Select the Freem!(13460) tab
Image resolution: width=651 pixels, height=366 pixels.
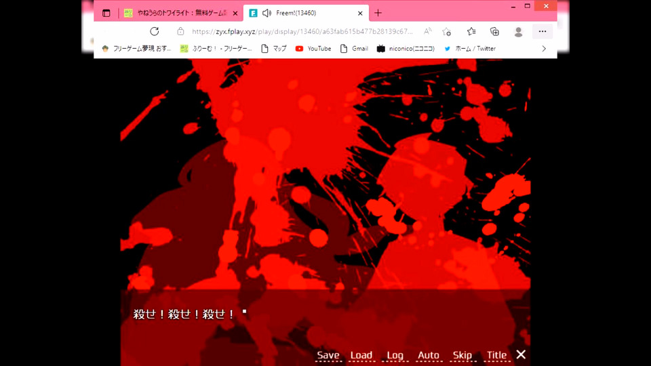click(x=306, y=14)
